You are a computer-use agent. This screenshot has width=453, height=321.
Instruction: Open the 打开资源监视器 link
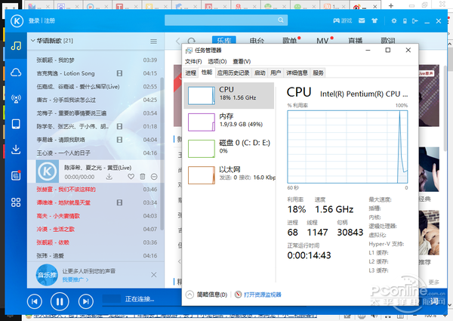click(x=263, y=295)
